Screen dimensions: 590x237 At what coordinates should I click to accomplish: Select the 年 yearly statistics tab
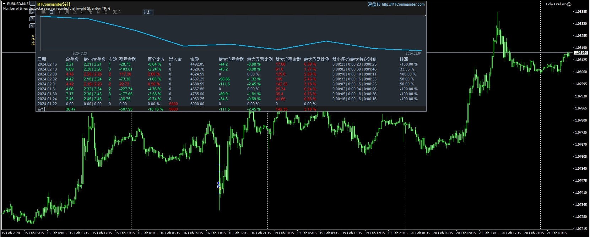83,12
